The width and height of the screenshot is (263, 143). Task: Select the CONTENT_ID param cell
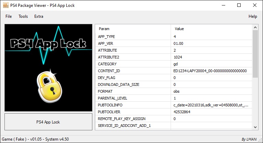click(133, 71)
